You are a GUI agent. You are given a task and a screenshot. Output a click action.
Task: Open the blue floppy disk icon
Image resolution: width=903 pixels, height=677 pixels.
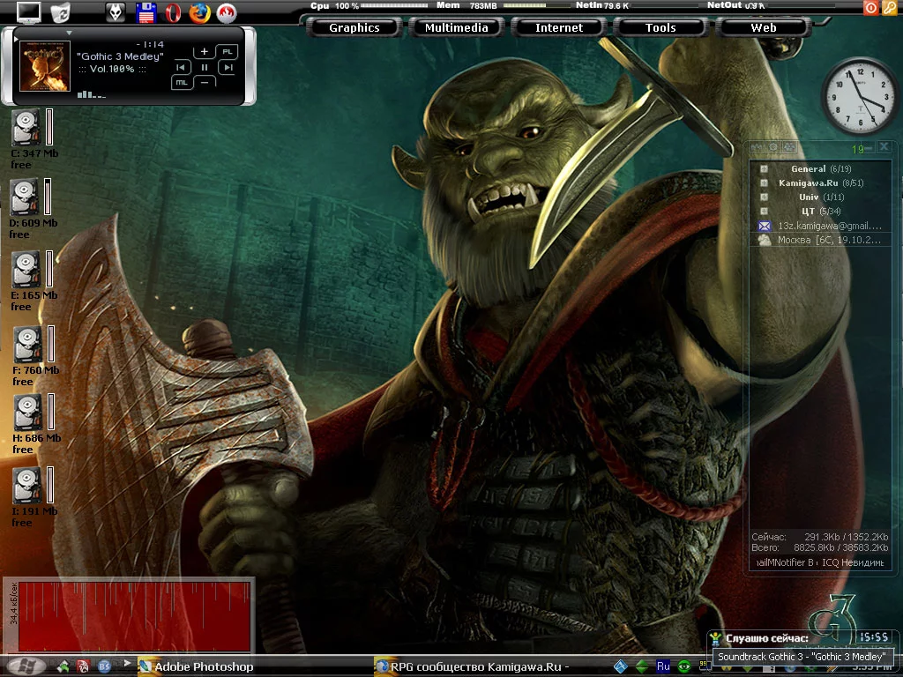(146, 12)
